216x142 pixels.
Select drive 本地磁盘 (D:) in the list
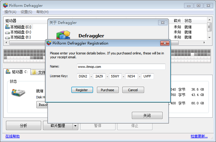[x=21, y=32]
